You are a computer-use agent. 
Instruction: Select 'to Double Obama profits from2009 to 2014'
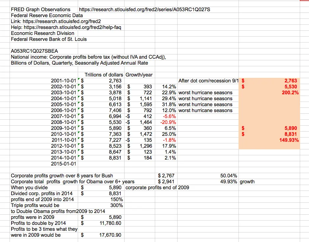tap(58, 211)
